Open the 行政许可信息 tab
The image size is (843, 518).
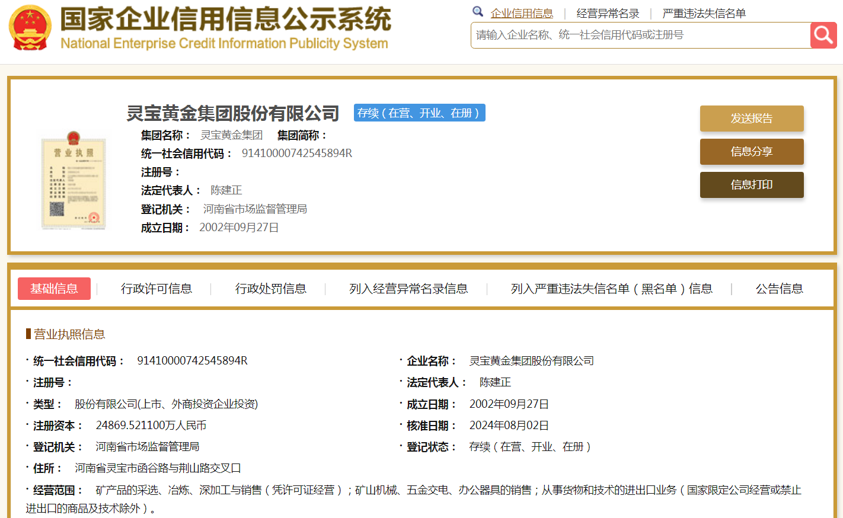pyautogui.click(x=157, y=289)
